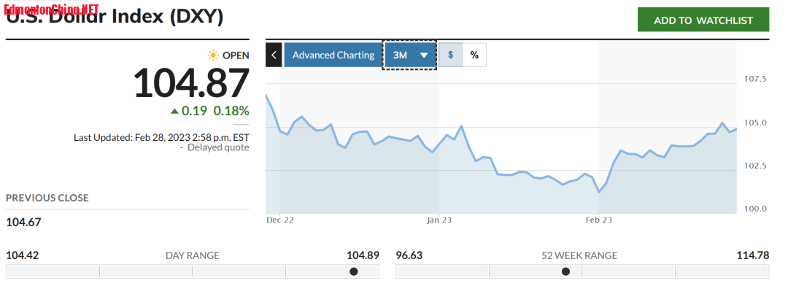Click the Dec 22 axis label
The height and width of the screenshot is (289, 788).
coord(280,220)
